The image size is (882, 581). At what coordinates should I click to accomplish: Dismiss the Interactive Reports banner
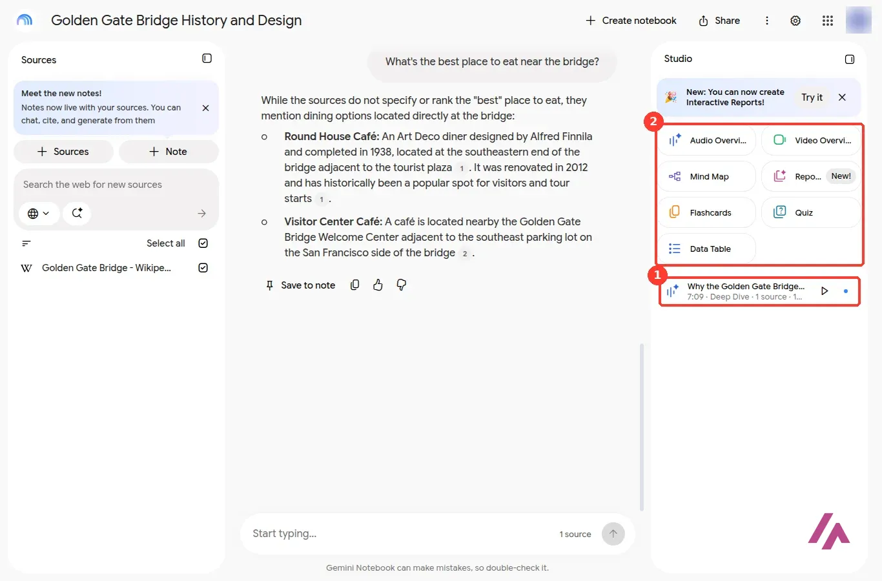click(x=842, y=97)
